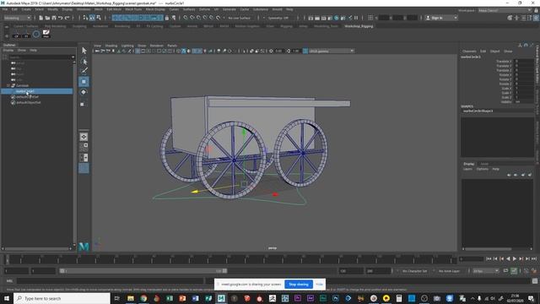Click the Maya taskbar icon
The image size is (540, 304).
click(221, 298)
